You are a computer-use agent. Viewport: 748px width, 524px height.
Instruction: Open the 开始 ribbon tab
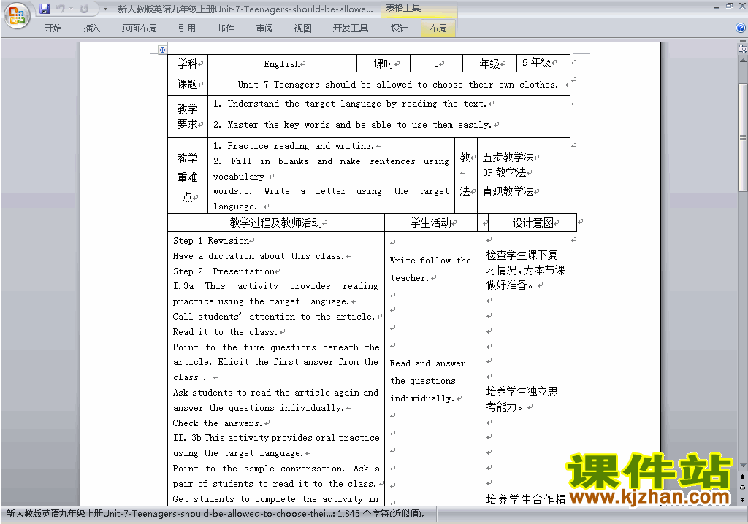pos(53,28)
